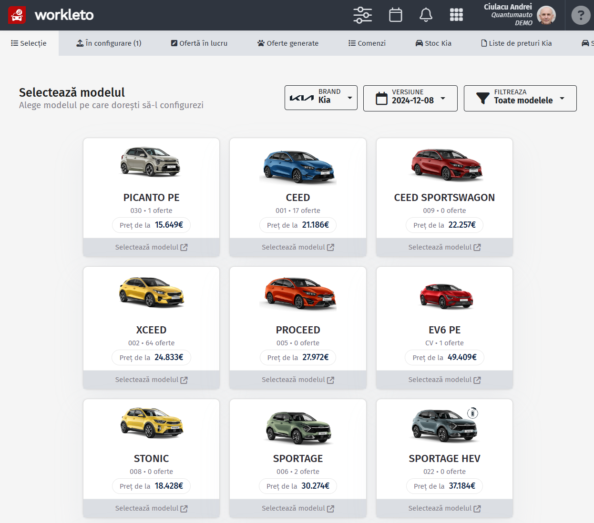Click the blue CEED car thumbnail
Image resolution: width=594 pixels, height=523 pixels.
coord(298,166)
